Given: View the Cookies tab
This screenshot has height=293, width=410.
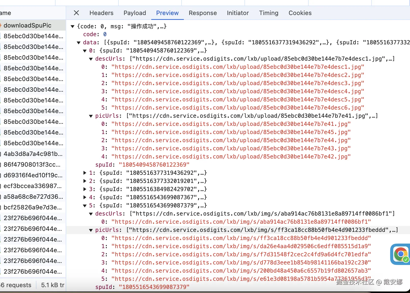Looking at the screenshot, I should click(300, 13).
